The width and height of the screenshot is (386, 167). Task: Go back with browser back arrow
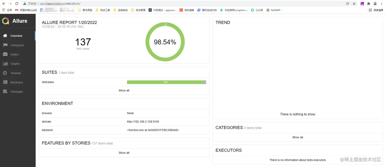pos(4,4)
